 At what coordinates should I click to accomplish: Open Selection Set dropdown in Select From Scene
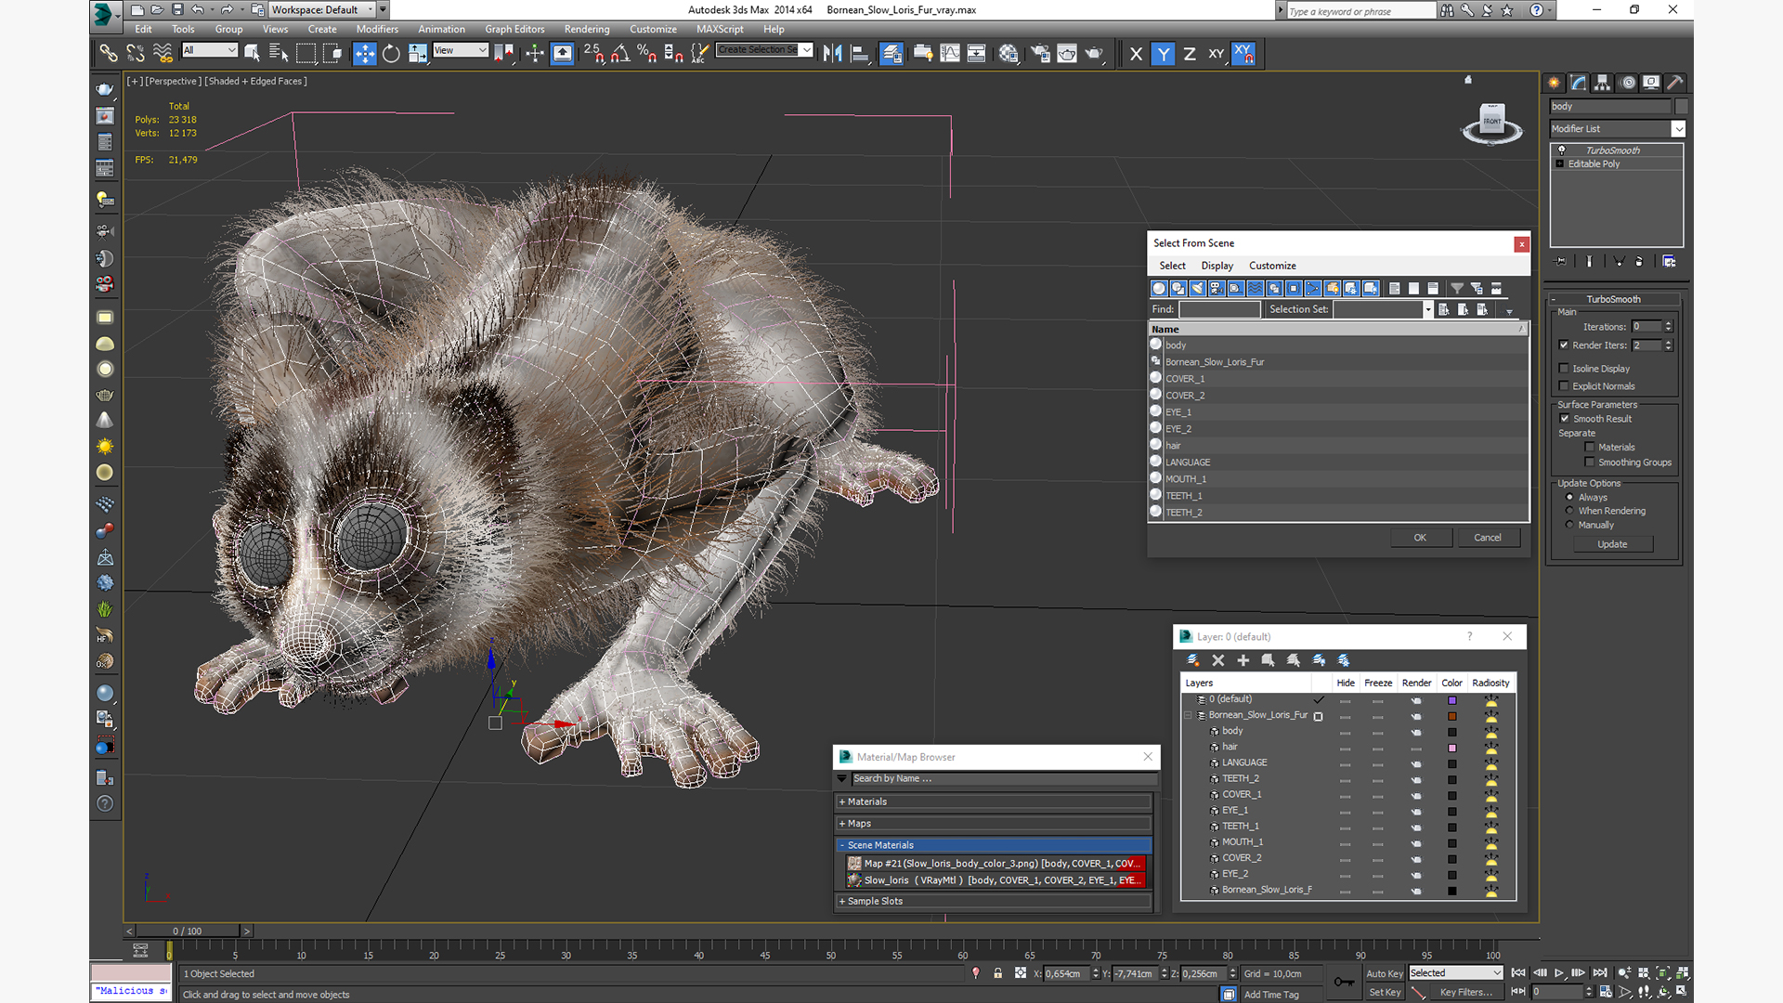1428,309
